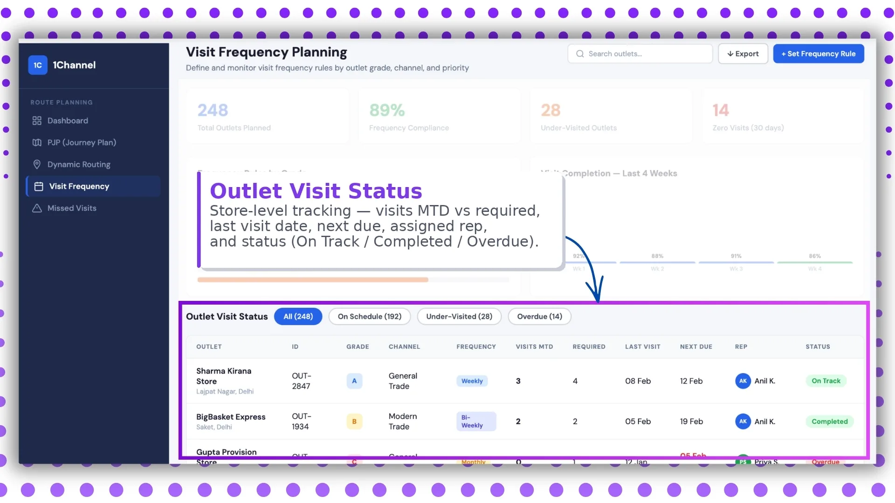Viewport: 895px width, 503px height.
Task: Open Dashboard grid icon in sidebar
Action: click(x=37, y=121)
